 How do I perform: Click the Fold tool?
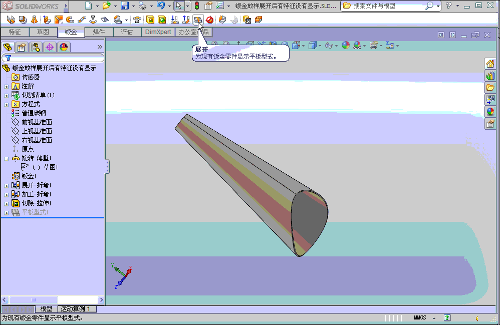186,20
